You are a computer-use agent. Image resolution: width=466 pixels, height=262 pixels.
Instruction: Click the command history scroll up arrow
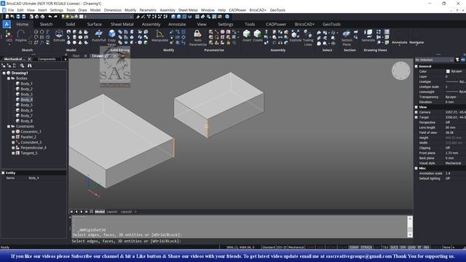point(410,218)
